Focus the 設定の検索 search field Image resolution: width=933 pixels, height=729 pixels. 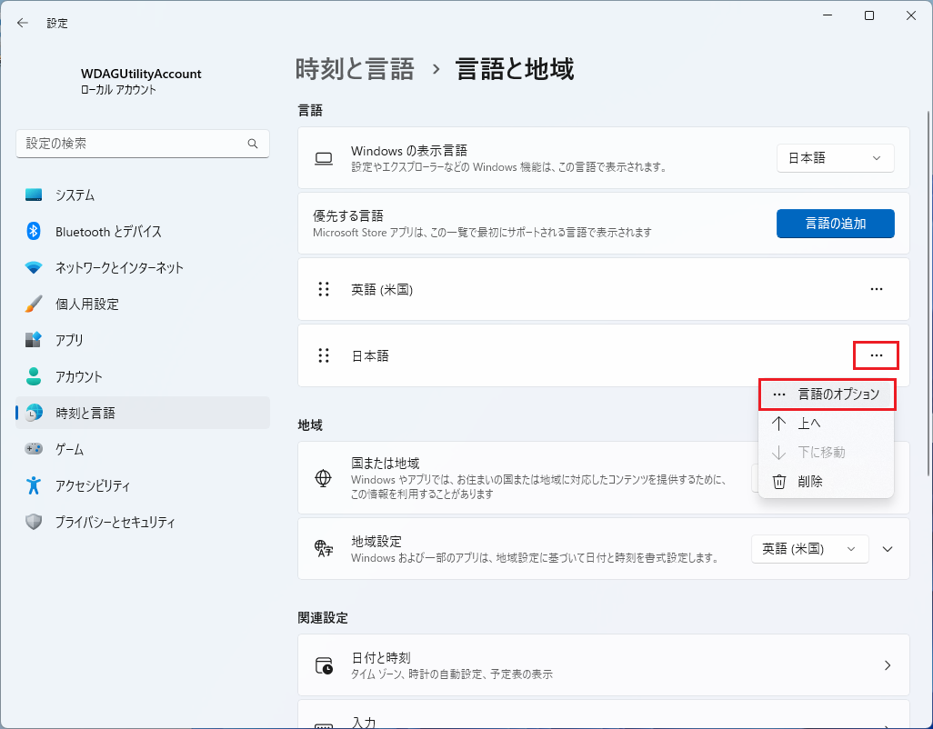pos(143,144)
